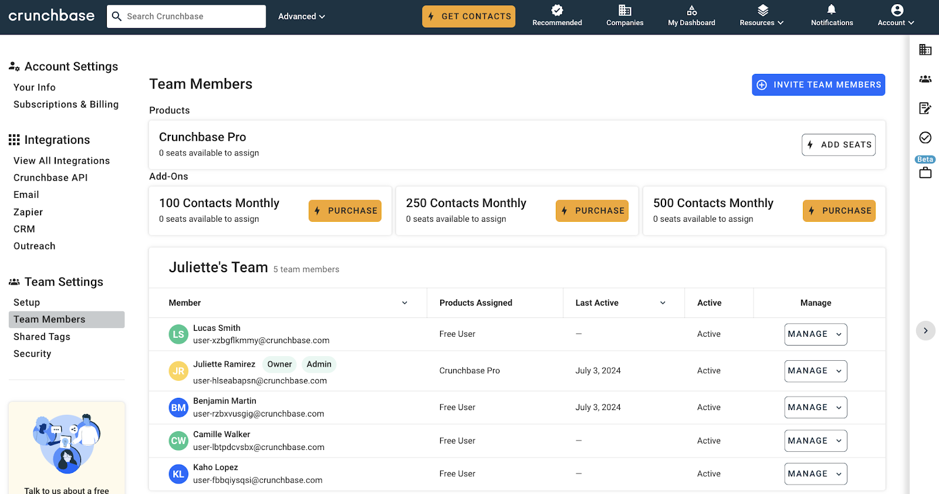Click Lucas Smith's LS avatar
The height and width of the screenshot is (494, 939).
(178, 334)
